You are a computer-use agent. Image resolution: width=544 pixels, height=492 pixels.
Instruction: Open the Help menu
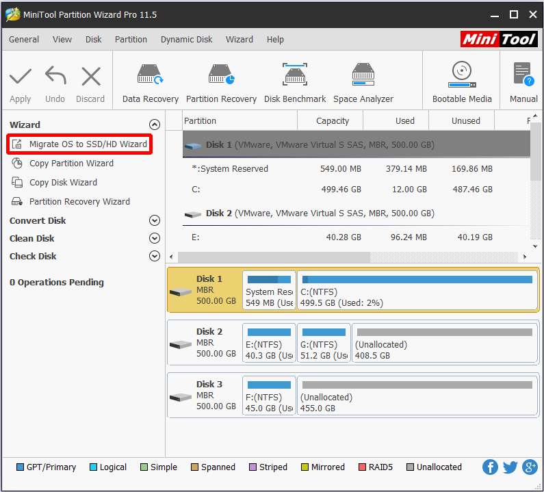point(275,40)
